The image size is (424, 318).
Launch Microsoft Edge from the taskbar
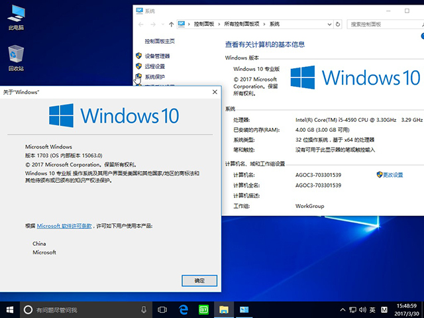click(184, 309)
